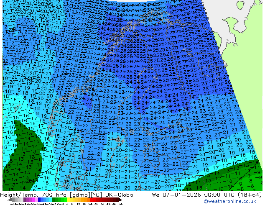
Task: Click the weatheronline.co.uk copyright link
Action: [x=230, y=201]
